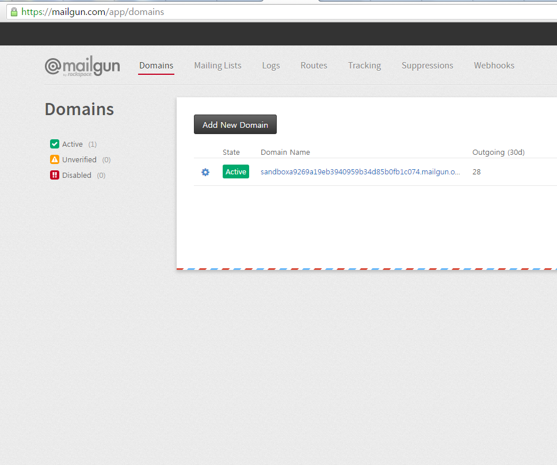Open the Routes tab
This screenshot has width=557, height=465.
(314, 66)
